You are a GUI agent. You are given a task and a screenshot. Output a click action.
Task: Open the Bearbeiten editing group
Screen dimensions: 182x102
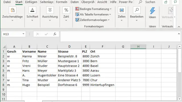tap(137, 14)
